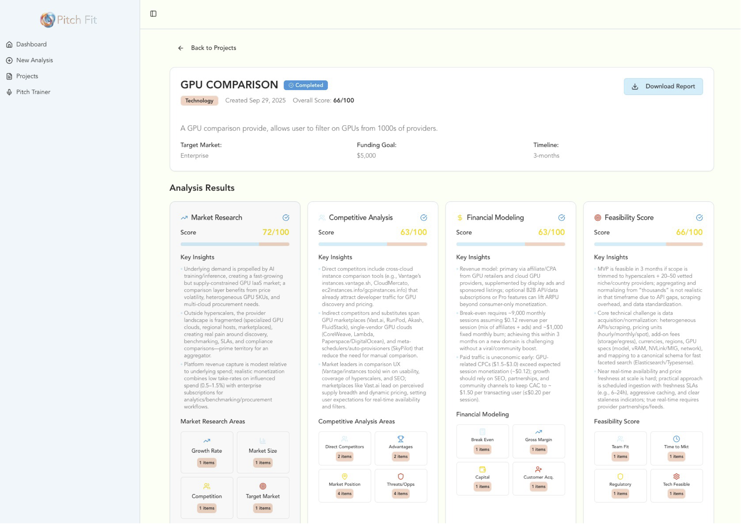
Task: Click Feasibility Score completed checkmark icon
Action: point(699,218)
